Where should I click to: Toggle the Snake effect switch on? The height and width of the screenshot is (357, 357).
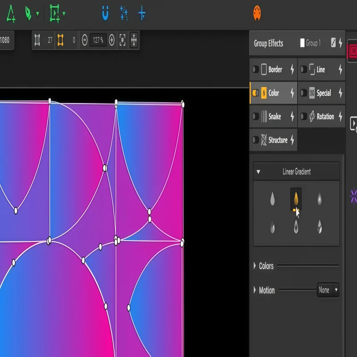255,116
